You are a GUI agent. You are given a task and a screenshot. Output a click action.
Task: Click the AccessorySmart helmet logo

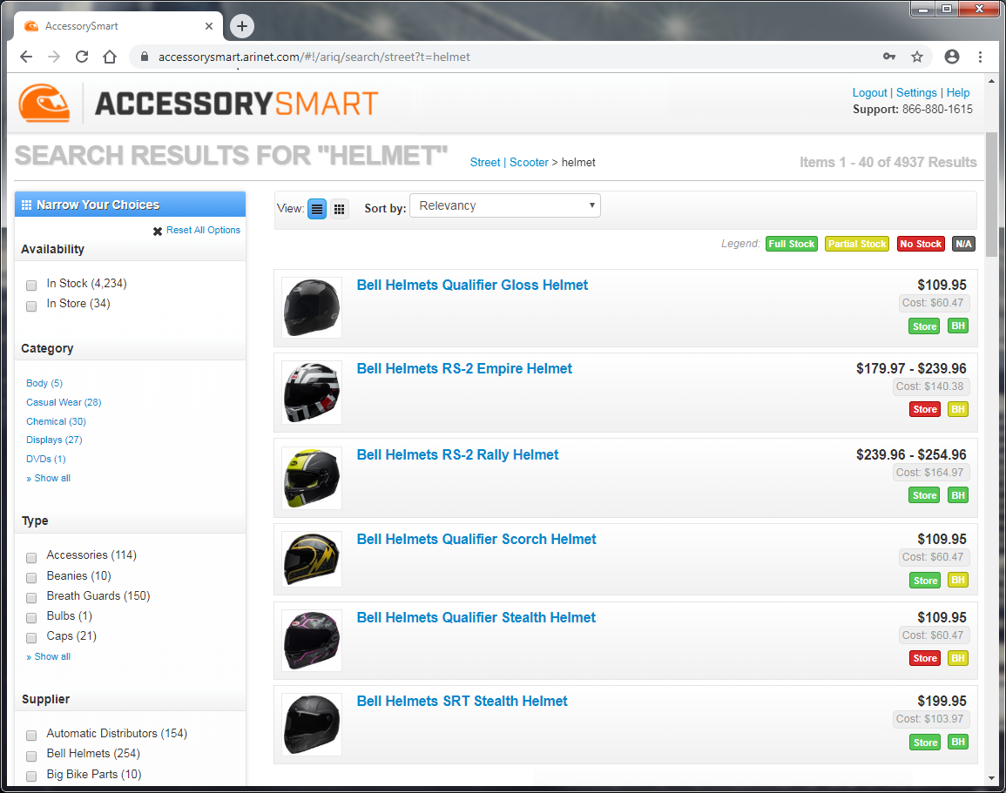coord(44,103)
